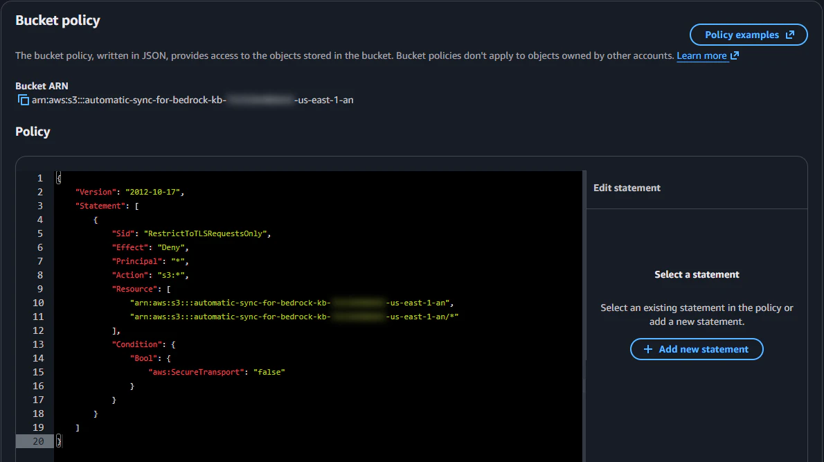Viewport: 824px width, 462px height.
Task: Click the "Action" key on line 8
Action: click(x=129, y=275)
